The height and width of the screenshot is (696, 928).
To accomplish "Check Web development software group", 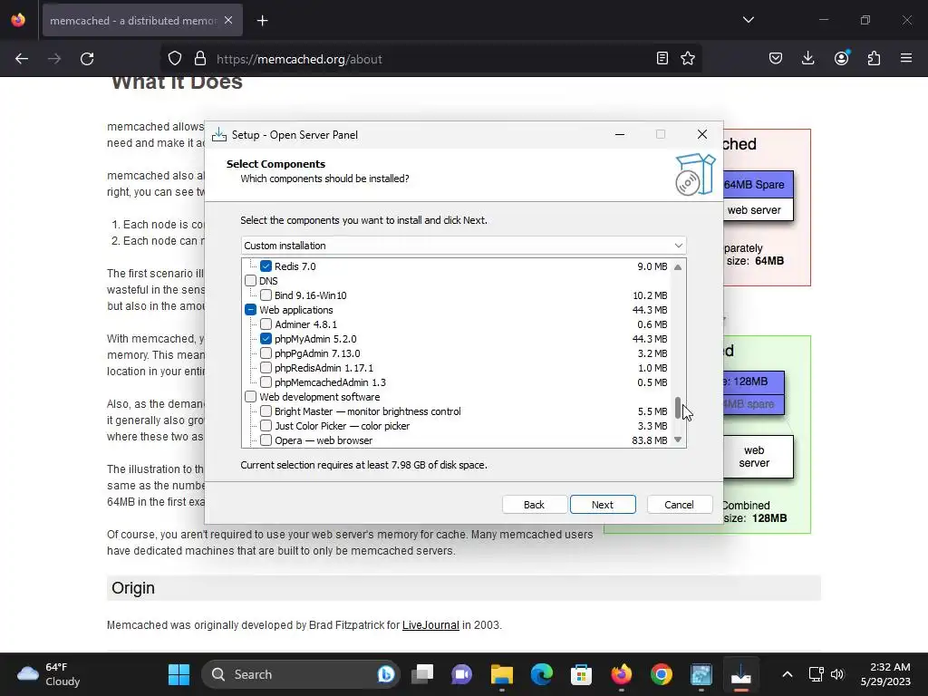I will pyautogui.click(x=250, y=397).
